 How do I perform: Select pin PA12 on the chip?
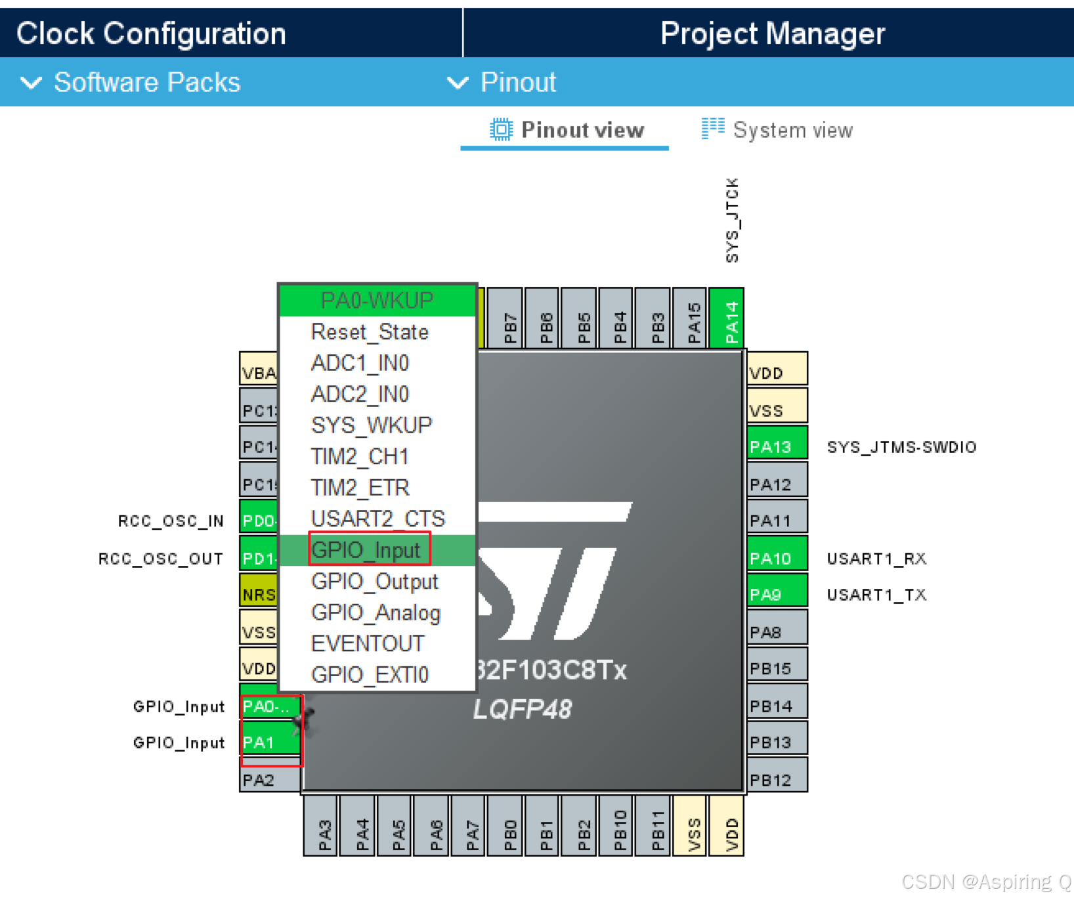click(777, 480)
